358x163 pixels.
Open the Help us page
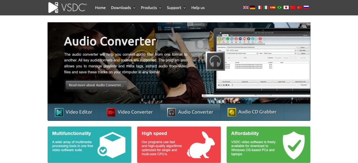coord(198,8)
